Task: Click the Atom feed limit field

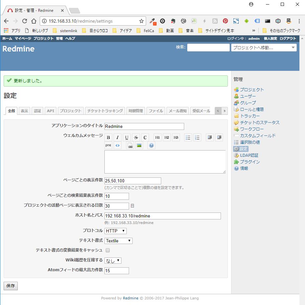Action: [x=117, y=271]
